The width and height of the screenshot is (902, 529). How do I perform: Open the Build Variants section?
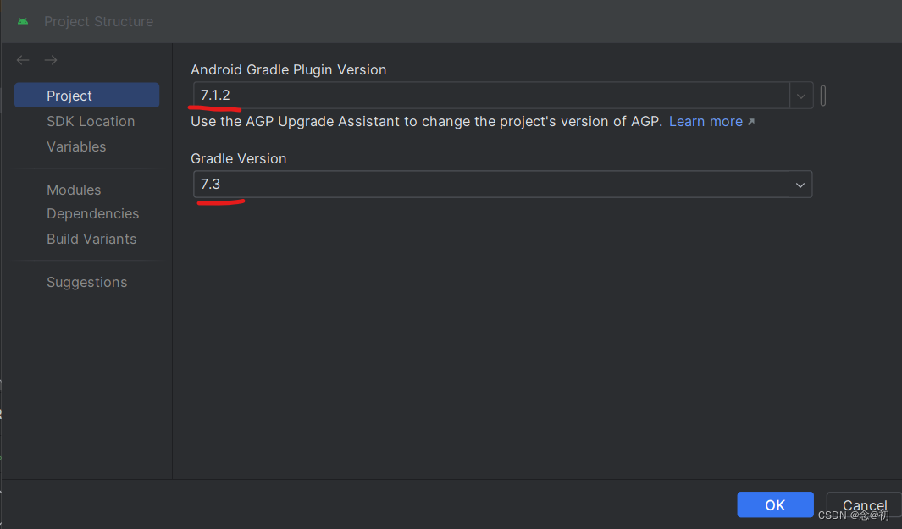tap(91, 239)
